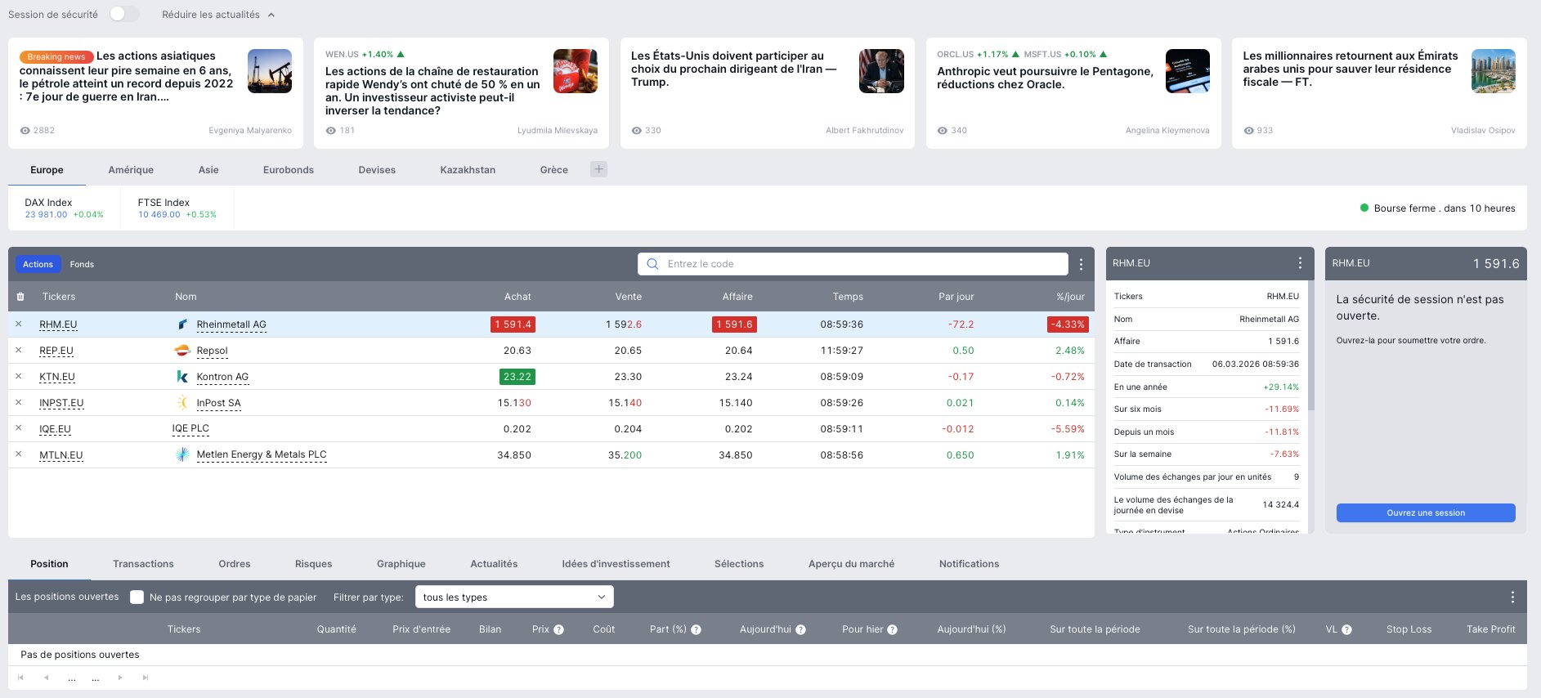Sort the table by Achat column

pos(517,297)
